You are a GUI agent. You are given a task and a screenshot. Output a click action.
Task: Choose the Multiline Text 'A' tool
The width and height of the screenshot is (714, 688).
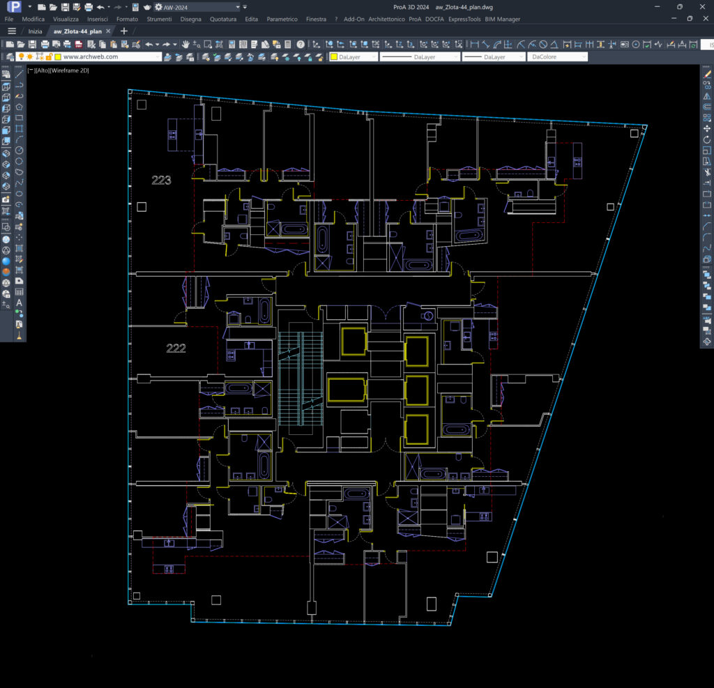coord(20,303)
